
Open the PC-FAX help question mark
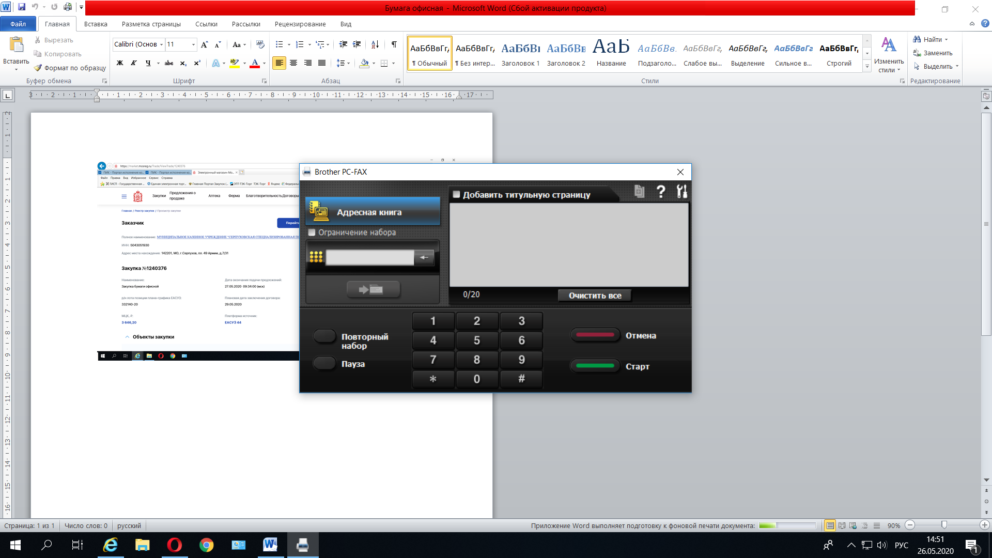pos(661,192)
